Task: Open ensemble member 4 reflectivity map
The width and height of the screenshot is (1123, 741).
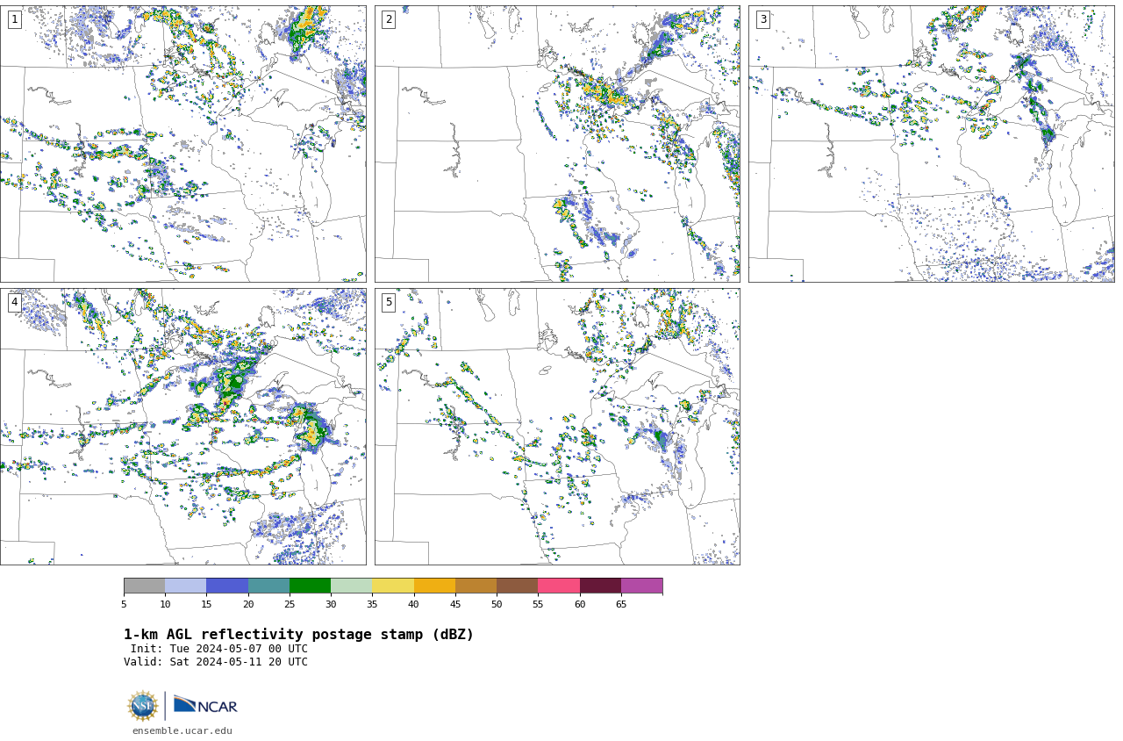Action: (x=183, y=427)
